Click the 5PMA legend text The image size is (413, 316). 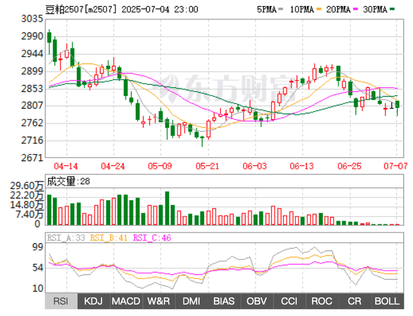tap(267, 10)
